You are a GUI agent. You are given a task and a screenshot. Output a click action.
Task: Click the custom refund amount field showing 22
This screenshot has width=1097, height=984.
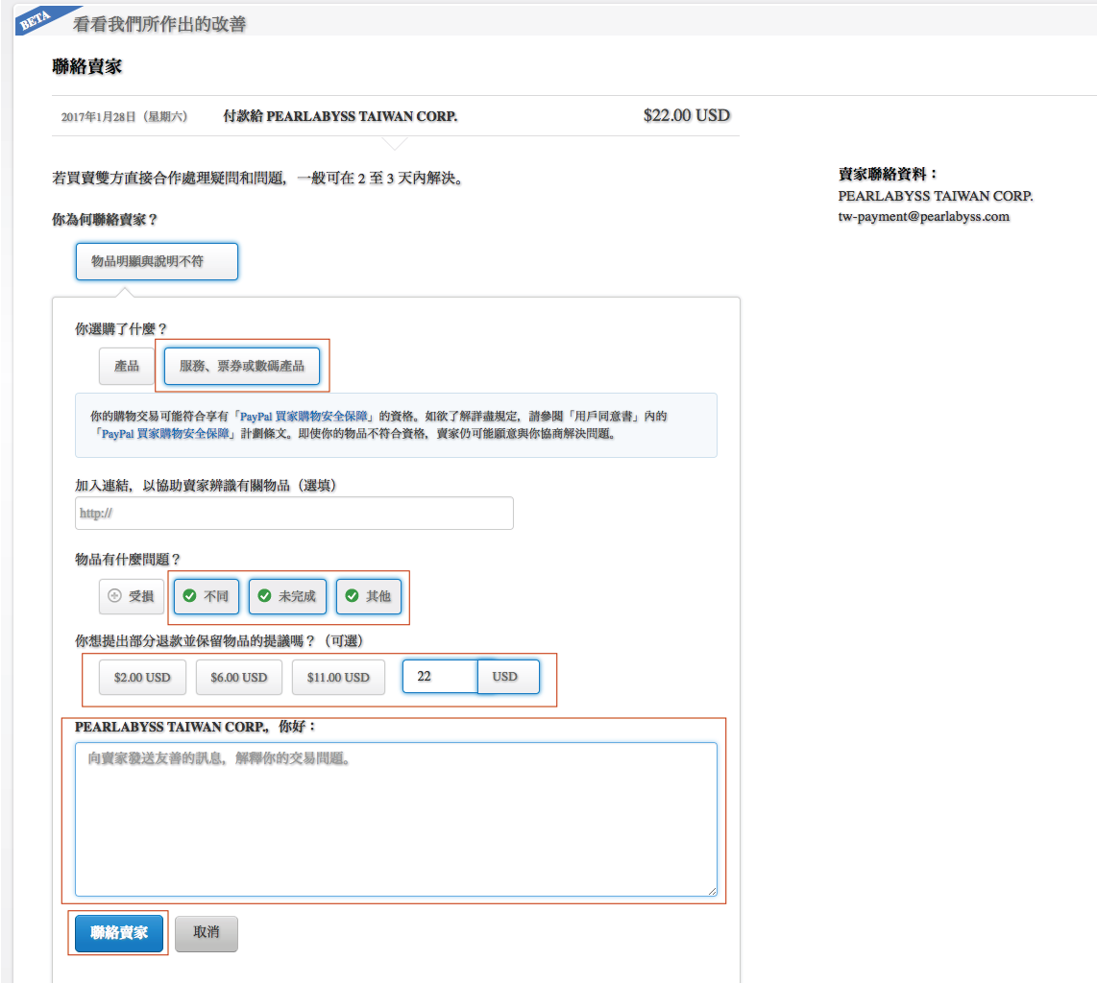442,676
